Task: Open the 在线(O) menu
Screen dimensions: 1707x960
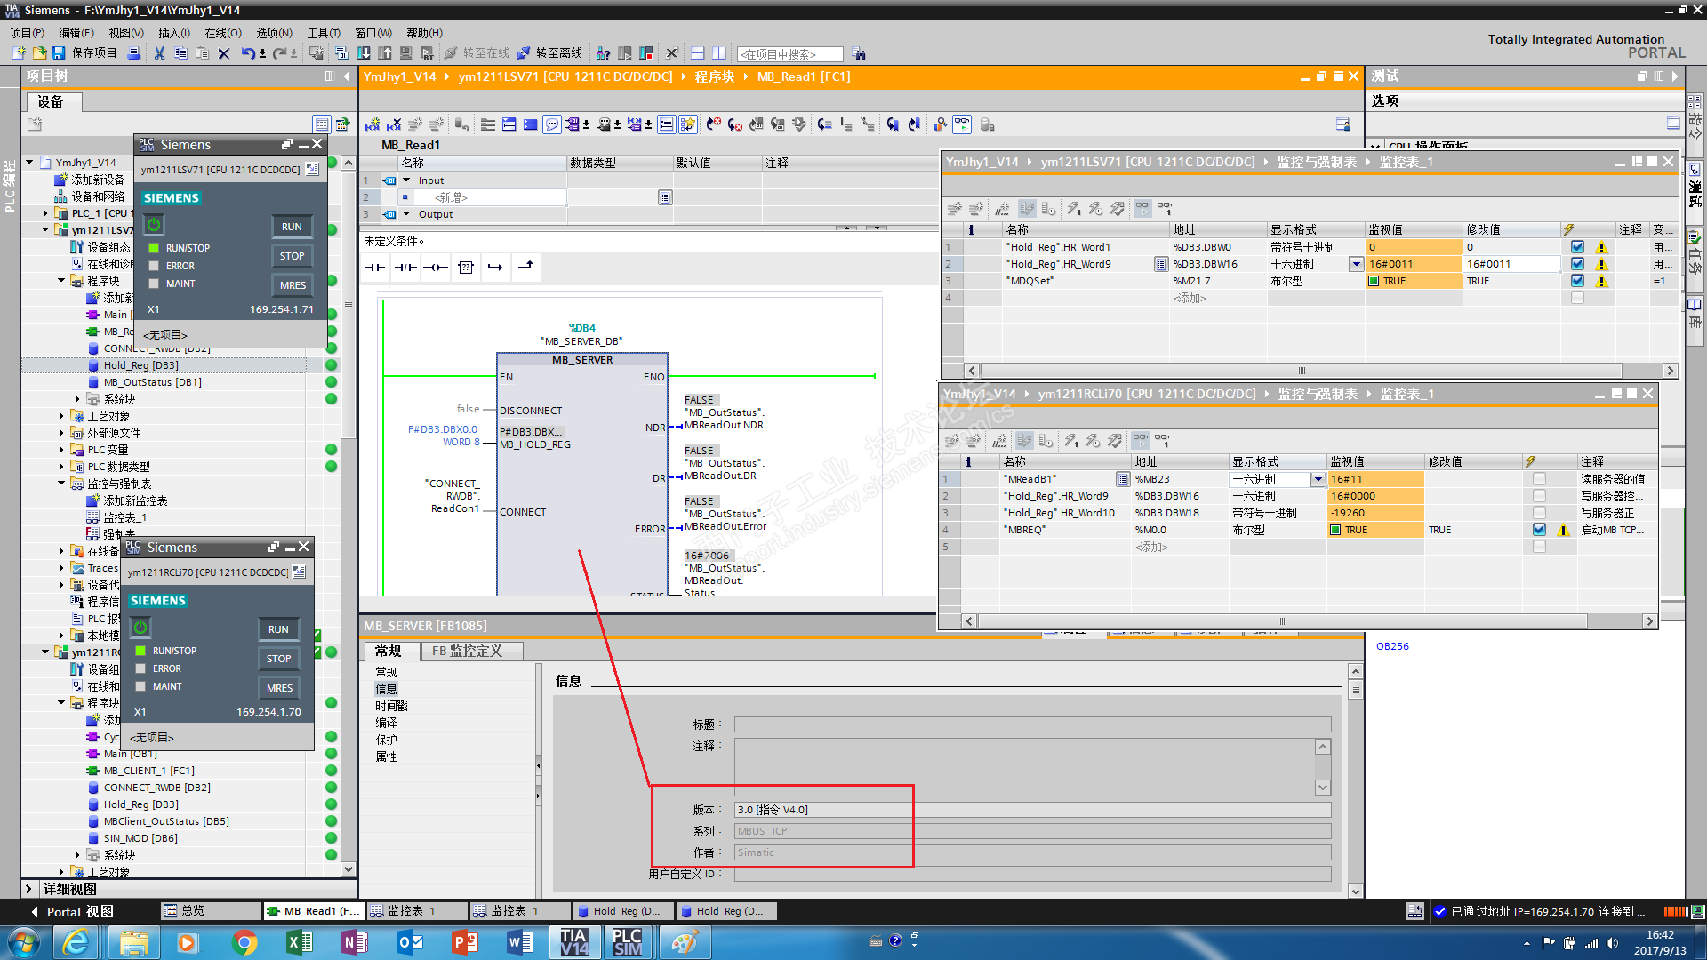Action: [222, 33]
